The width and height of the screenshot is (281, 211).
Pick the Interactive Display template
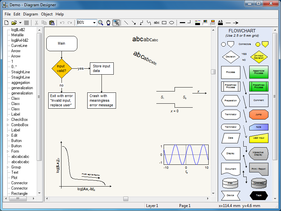coord(258,154)
